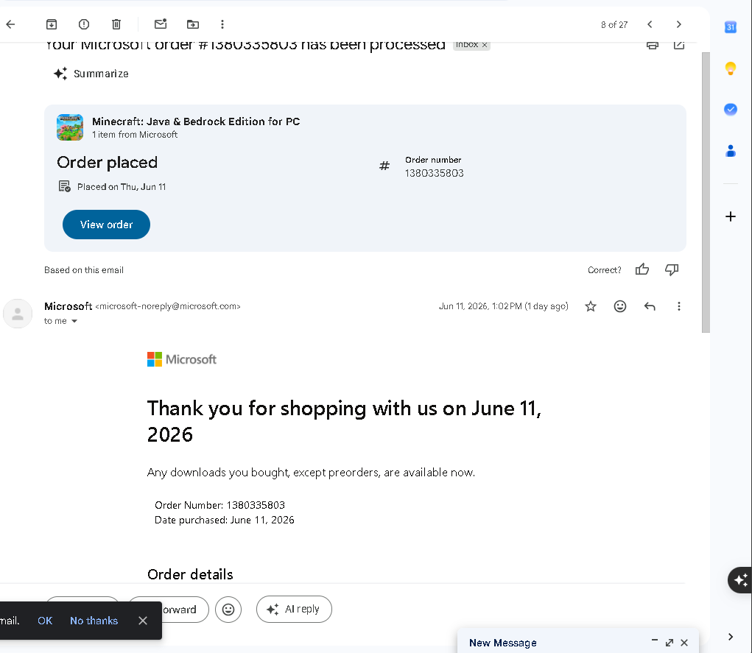Star the Microsoft email
This screenshot has height=653, width=752.
(591, 306)
